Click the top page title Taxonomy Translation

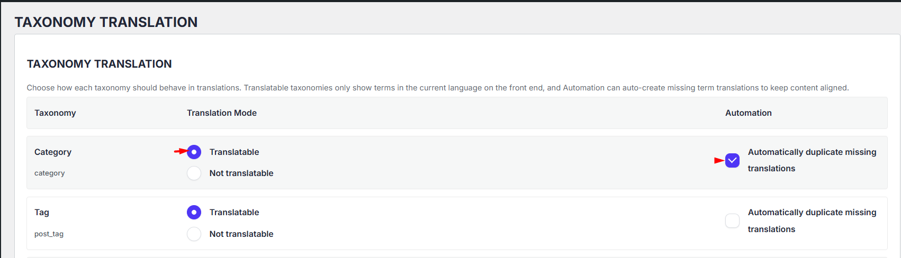(x=106, y=22)
